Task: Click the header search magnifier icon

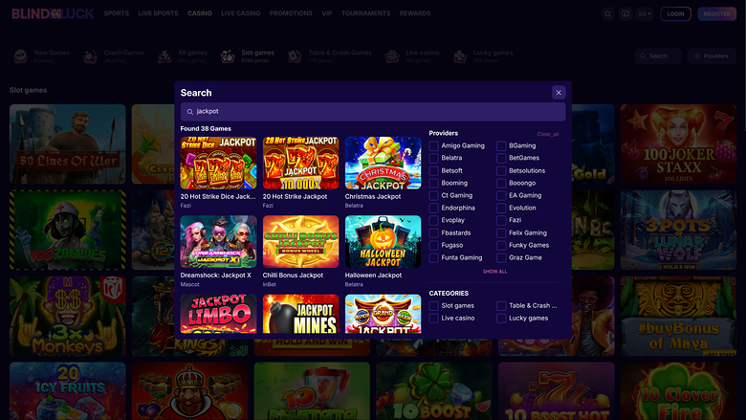Action: [607, 13]
